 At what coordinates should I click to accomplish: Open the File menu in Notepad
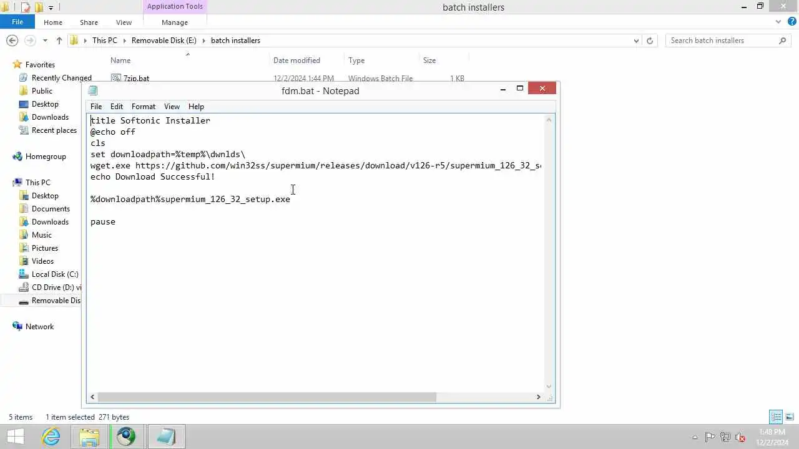tap(96, 107)
